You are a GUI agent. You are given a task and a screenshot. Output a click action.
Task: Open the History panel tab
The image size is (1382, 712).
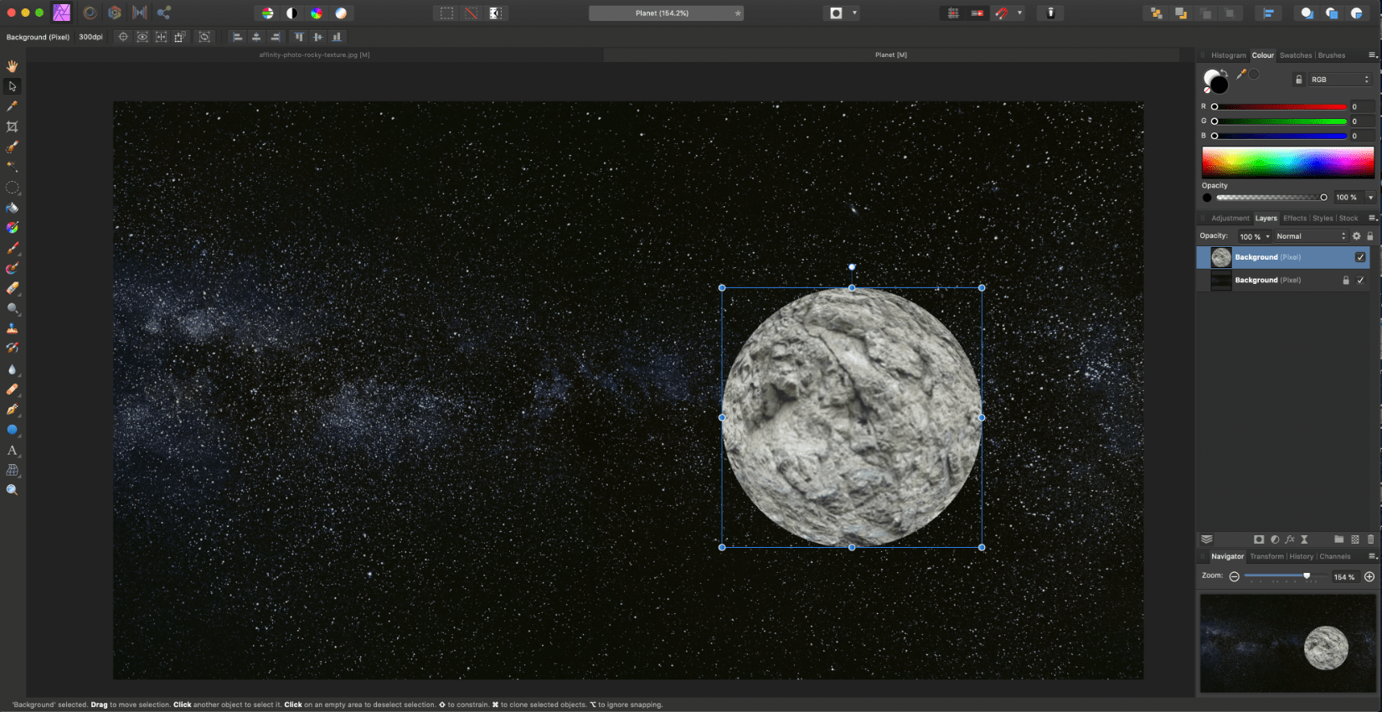(1301, 556)
